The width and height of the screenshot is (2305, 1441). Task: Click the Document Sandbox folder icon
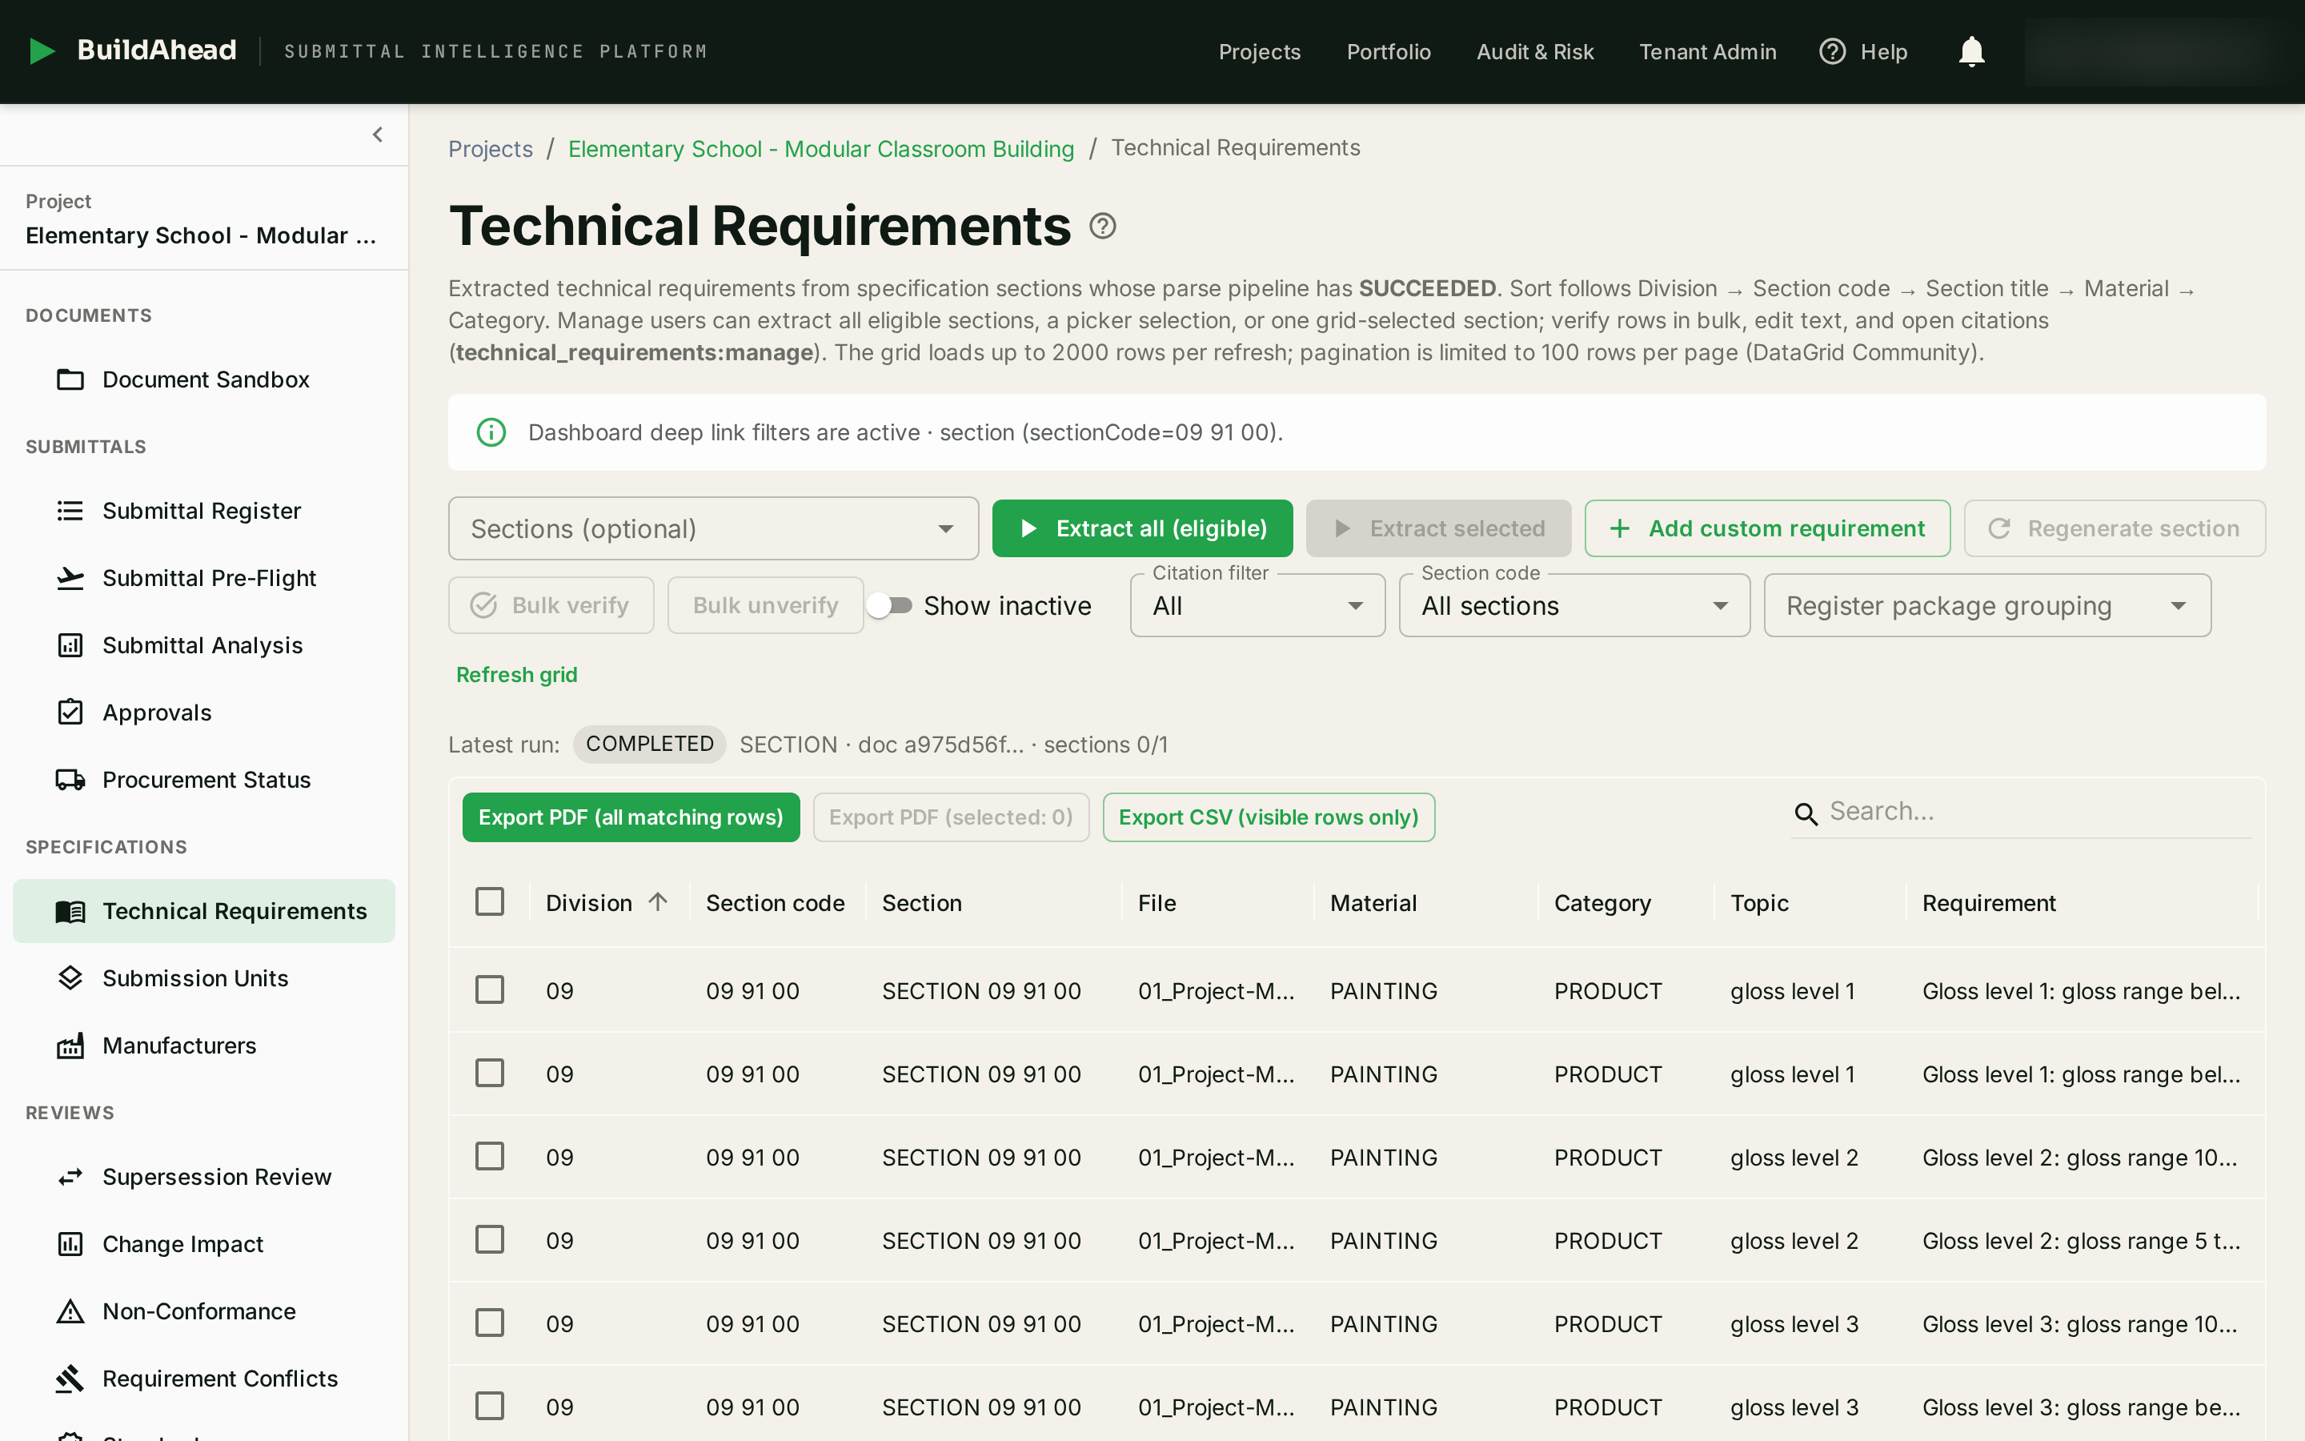pos(70,379)
